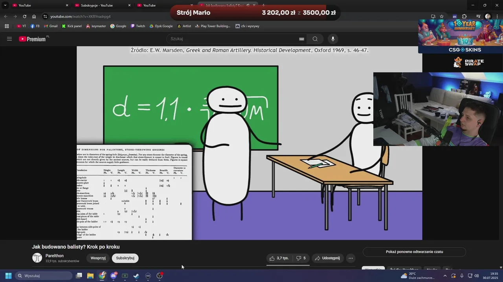
Task: Expand tab search dropdown arrow
Action: pos(5,5)
